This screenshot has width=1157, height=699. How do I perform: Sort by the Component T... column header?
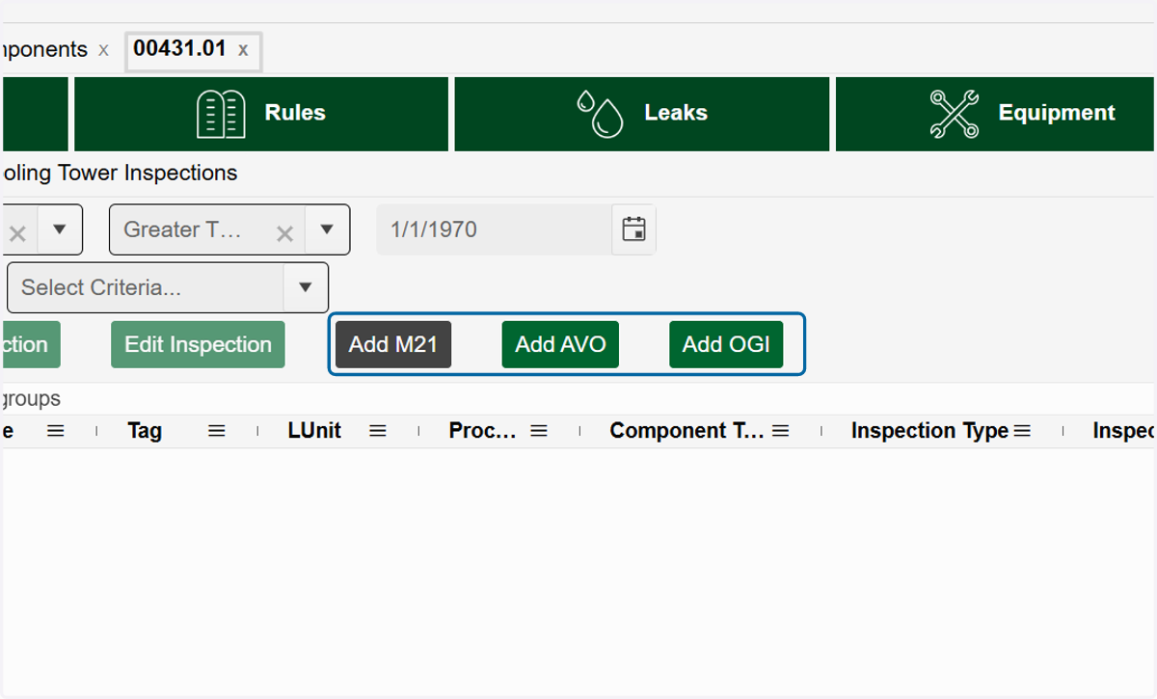point(687,431)
